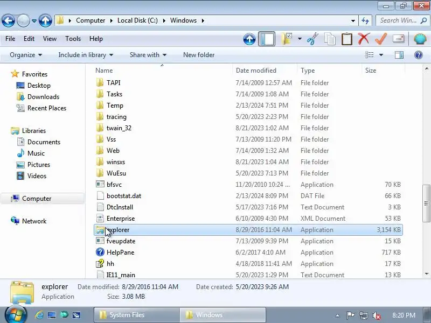431x323 pixels.
Task: Select the hh application file
Action: click(x=248, y=264)
